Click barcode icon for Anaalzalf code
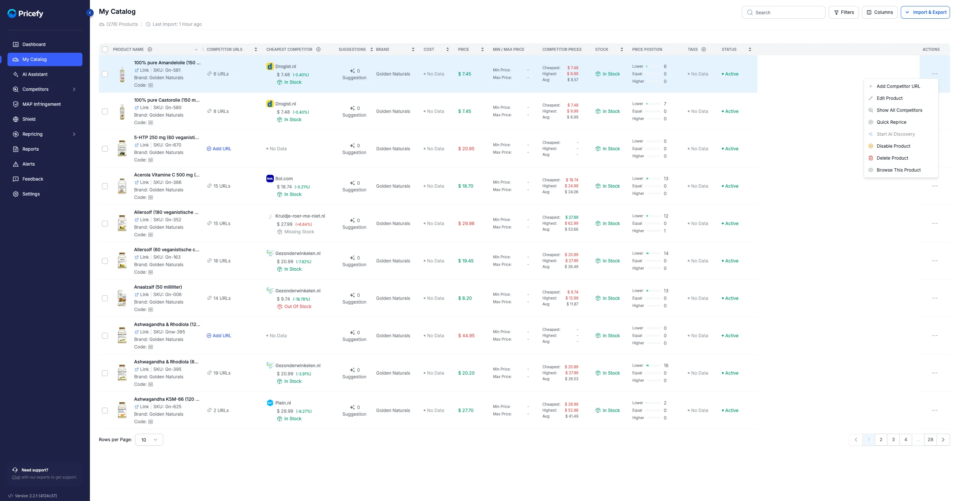The height and width of the screenshot is (501, 959). (151, 310)
